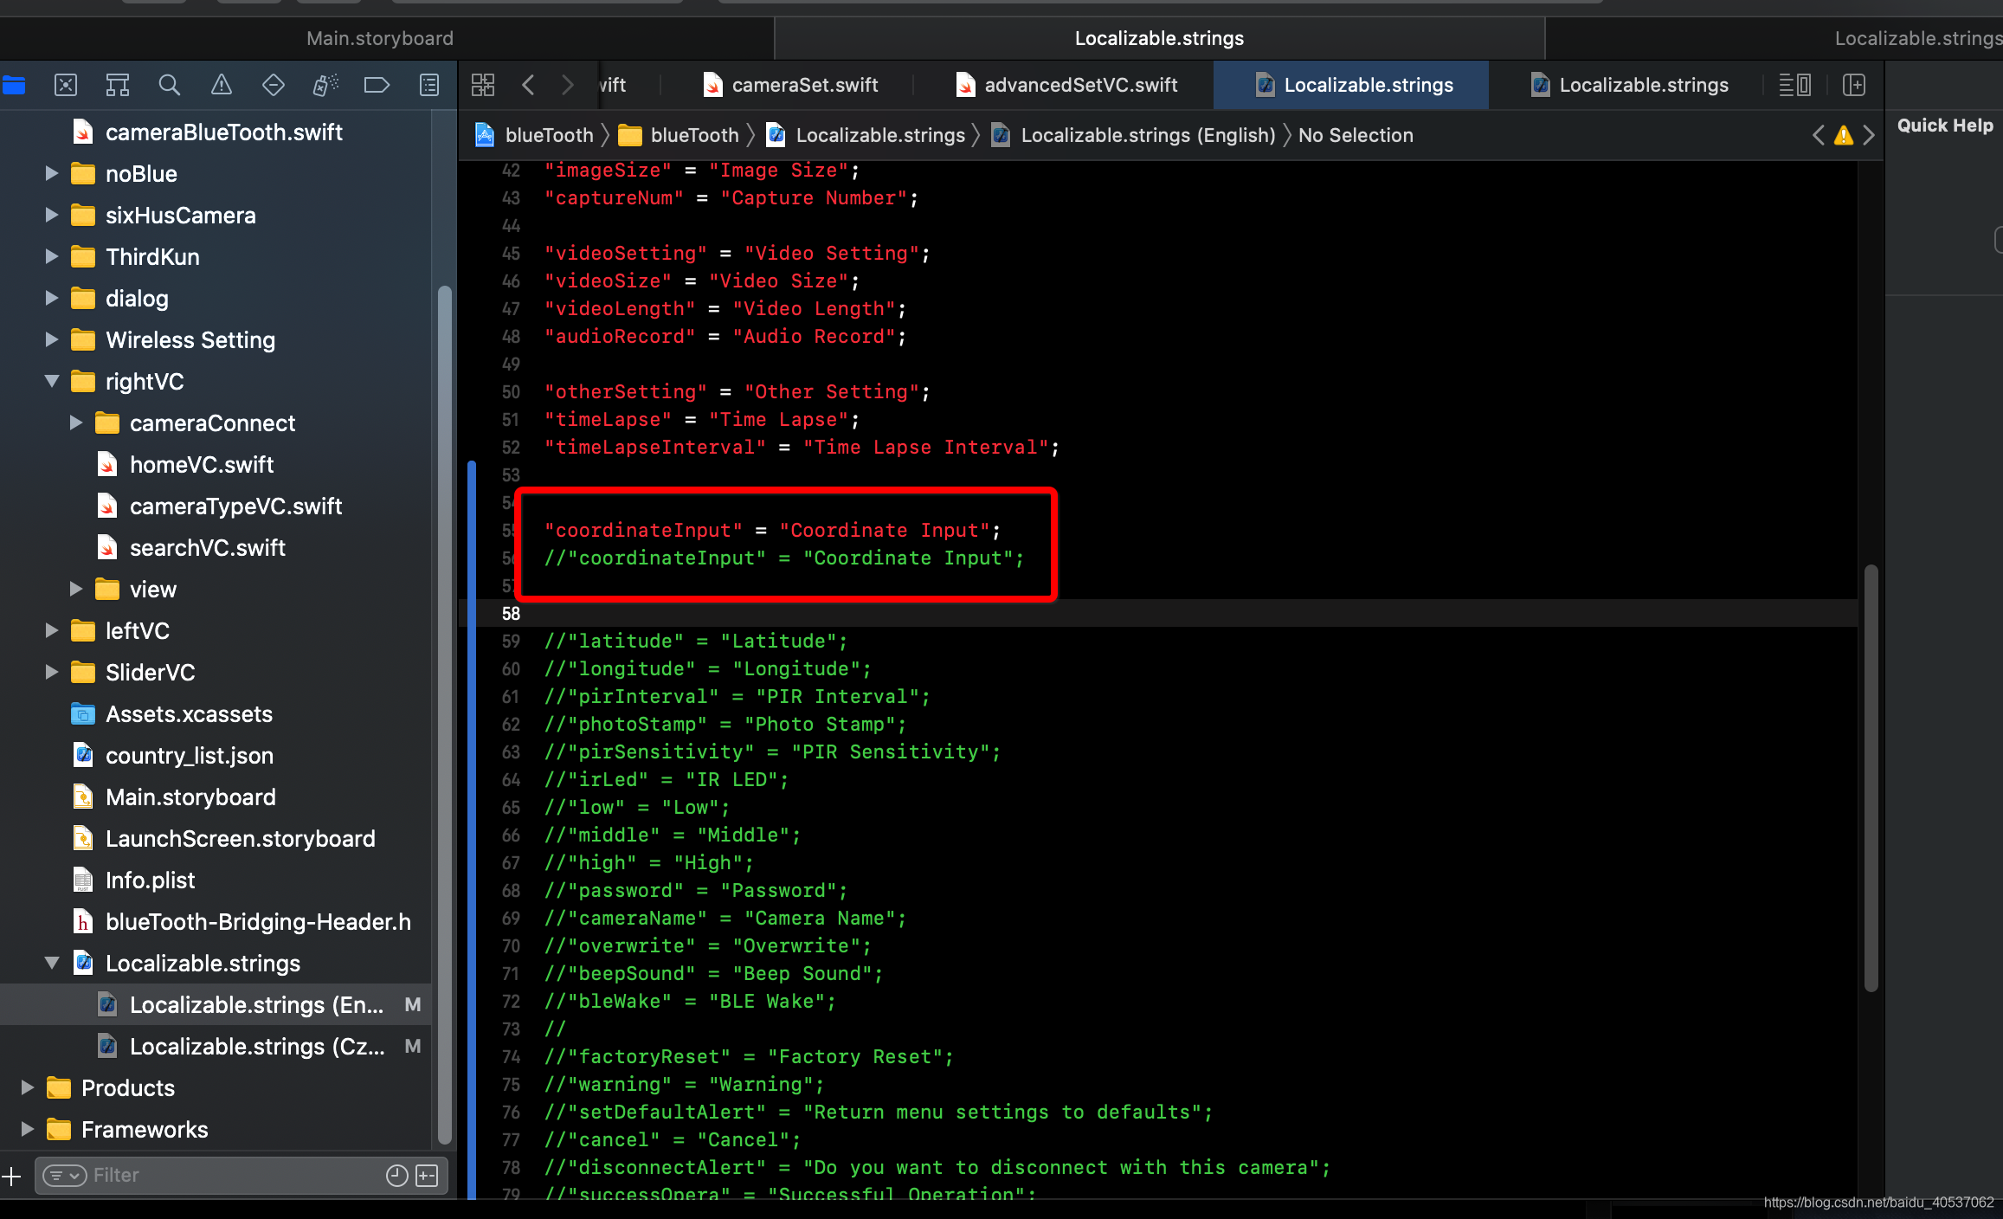Add a new editor pane
Image resolution: width=2003 pixels, height=1219 pixels.
(x=1854, y=85)
